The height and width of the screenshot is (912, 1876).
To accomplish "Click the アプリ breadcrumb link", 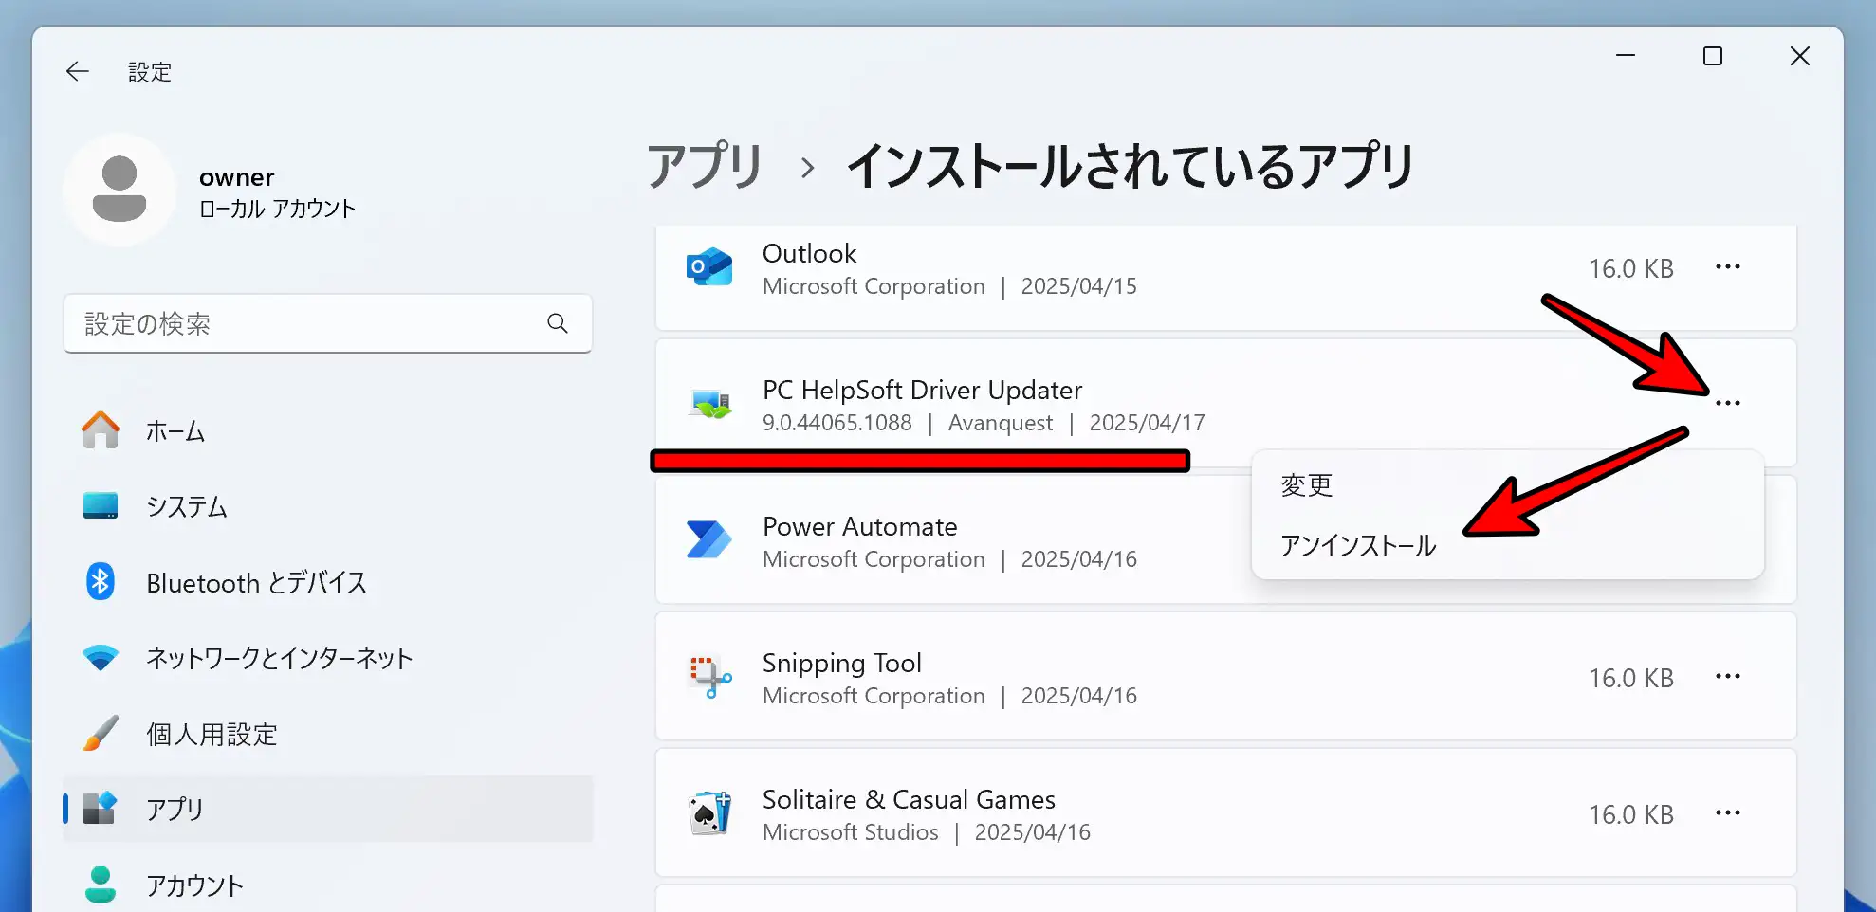I will 706,167.
